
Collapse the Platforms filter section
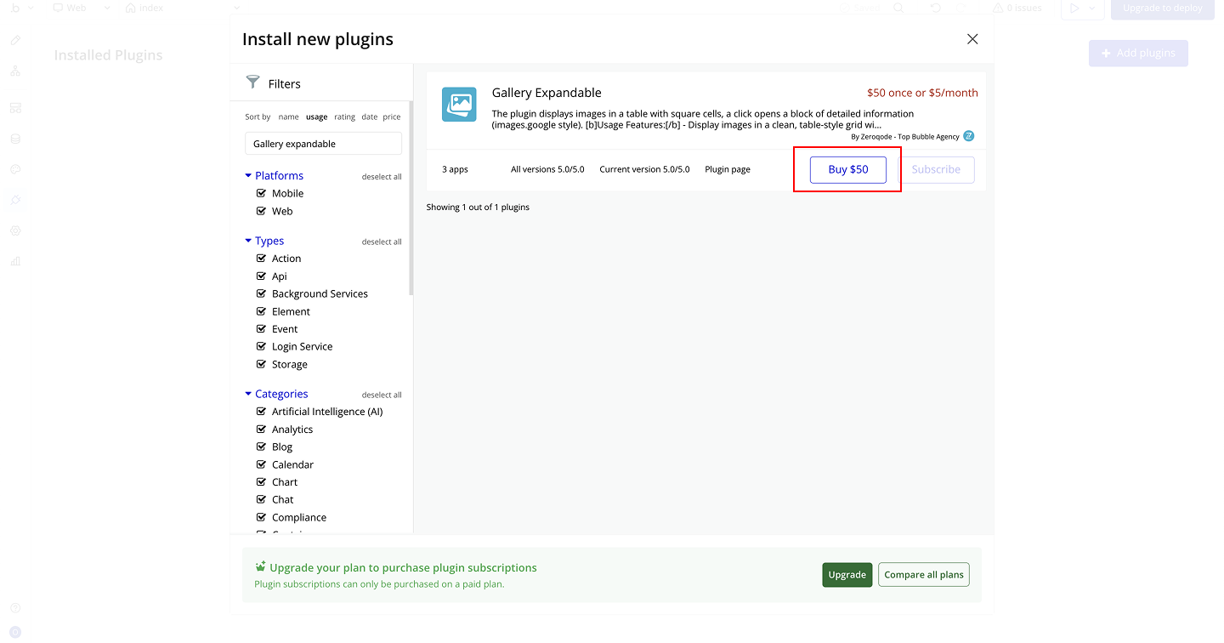pos(248,175)
